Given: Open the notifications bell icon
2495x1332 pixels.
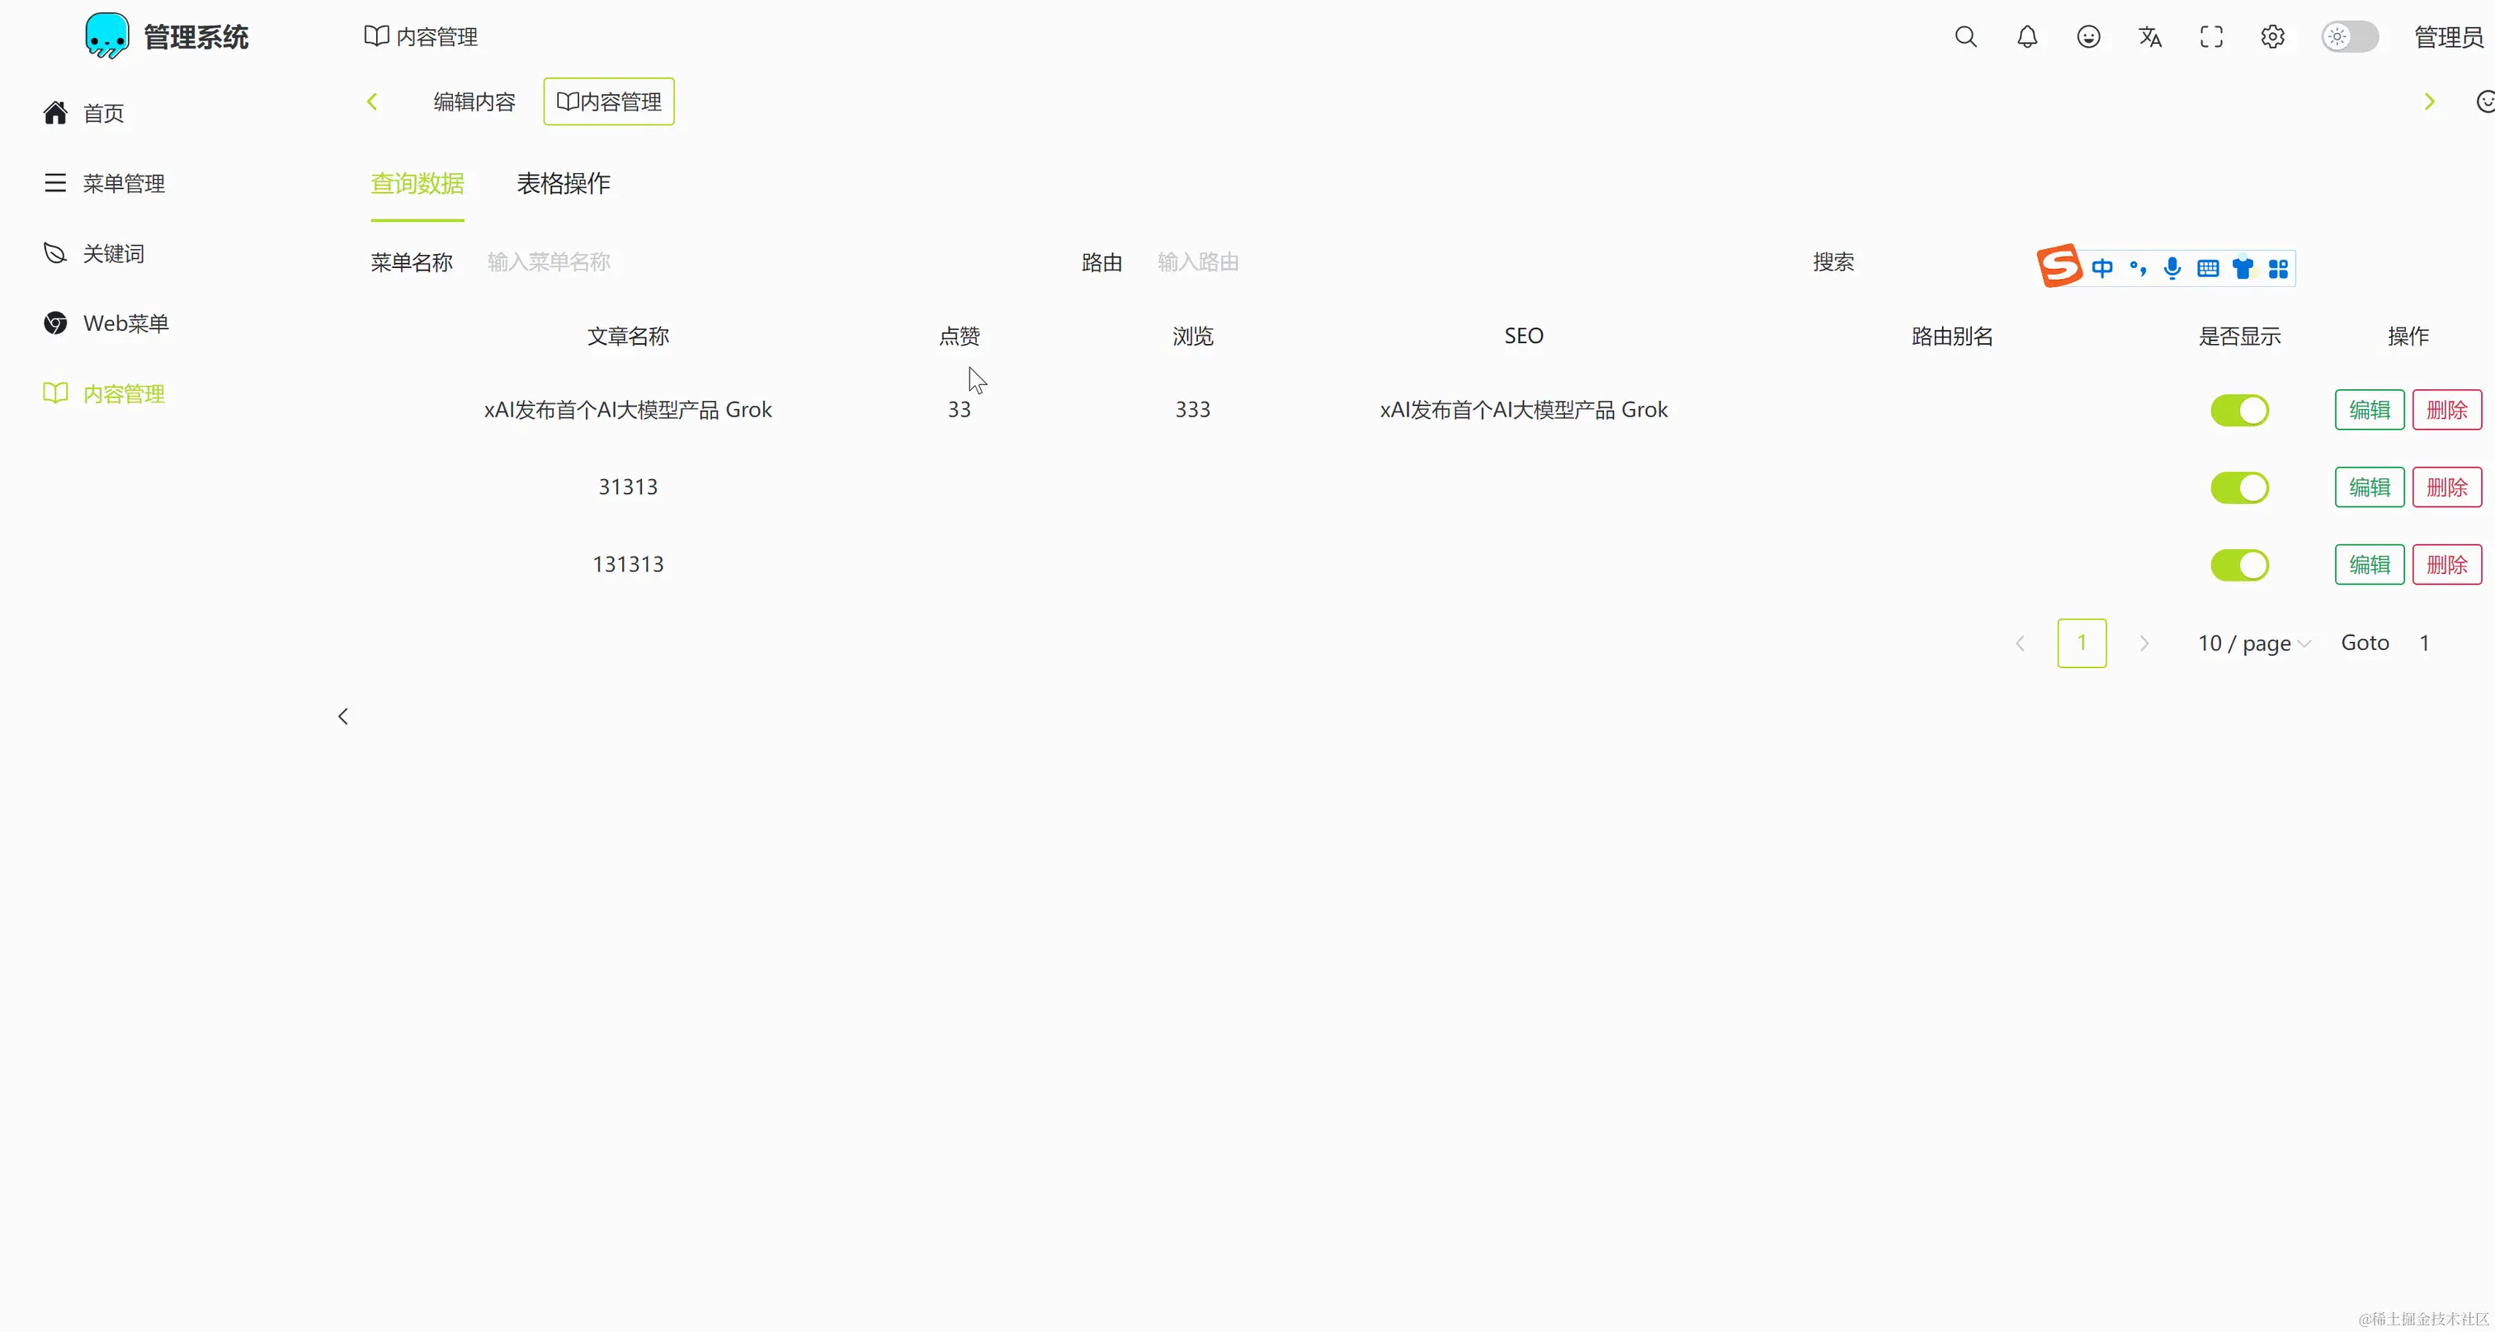Looking at the screenshot, I should (2027, 35).
